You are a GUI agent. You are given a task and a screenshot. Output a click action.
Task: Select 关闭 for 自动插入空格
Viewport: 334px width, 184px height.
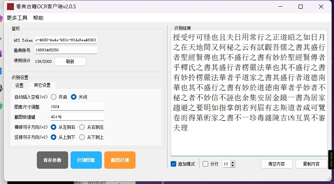coord(73,97)
